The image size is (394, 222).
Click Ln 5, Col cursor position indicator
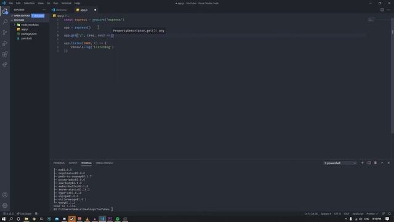[x=311, y=214]
